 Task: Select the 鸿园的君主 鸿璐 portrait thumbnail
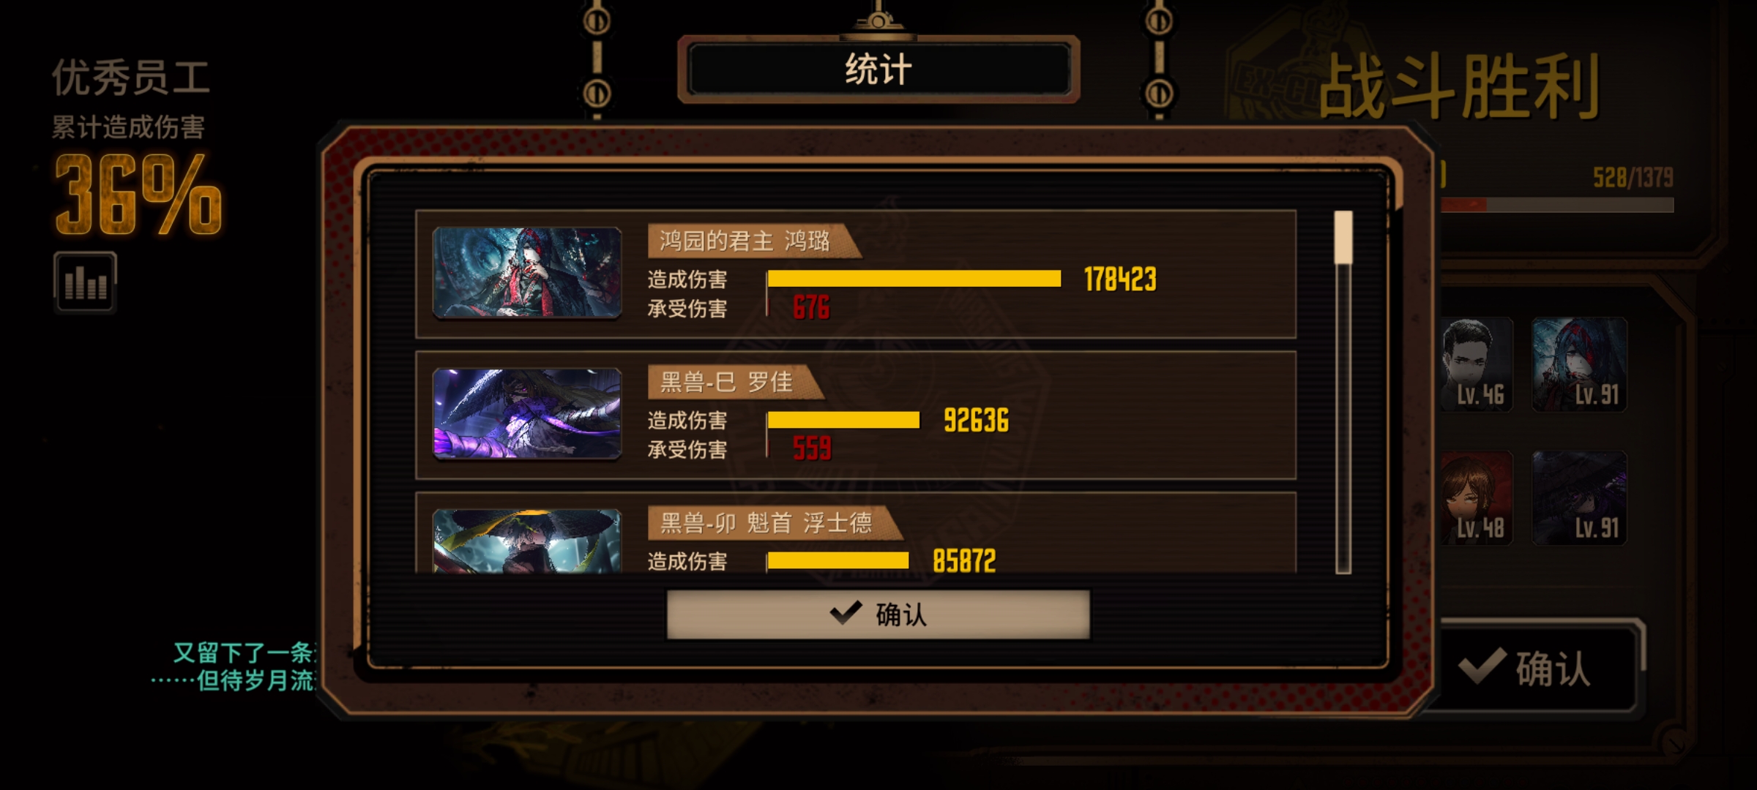pos(527,273)
